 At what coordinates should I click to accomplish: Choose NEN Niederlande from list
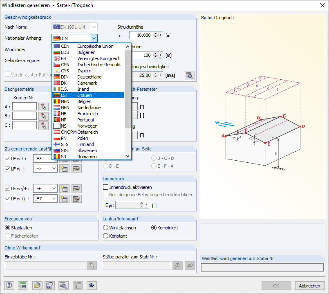coord(88,108)
